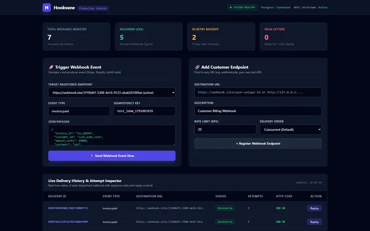Click the NATS JetStream Active status text

click(310, 7)
